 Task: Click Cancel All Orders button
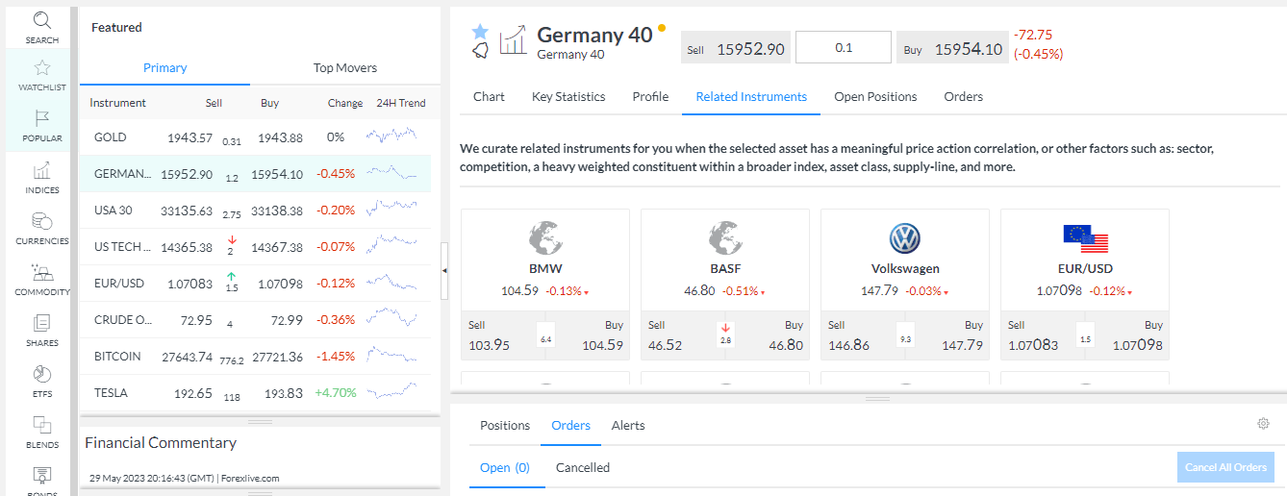point(1225,467)
